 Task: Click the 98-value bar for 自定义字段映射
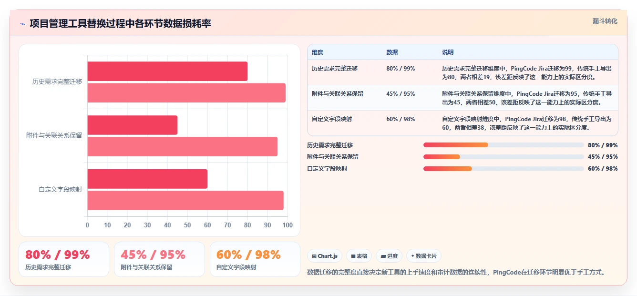click(185, 200)
